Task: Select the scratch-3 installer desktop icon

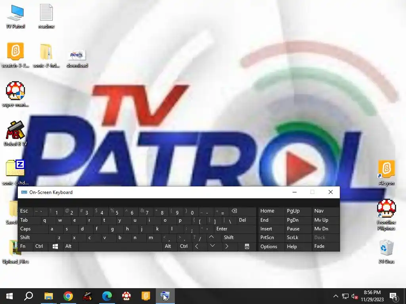Action: 15,55
